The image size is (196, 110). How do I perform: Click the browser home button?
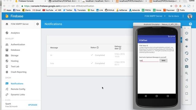coord(17,6)
